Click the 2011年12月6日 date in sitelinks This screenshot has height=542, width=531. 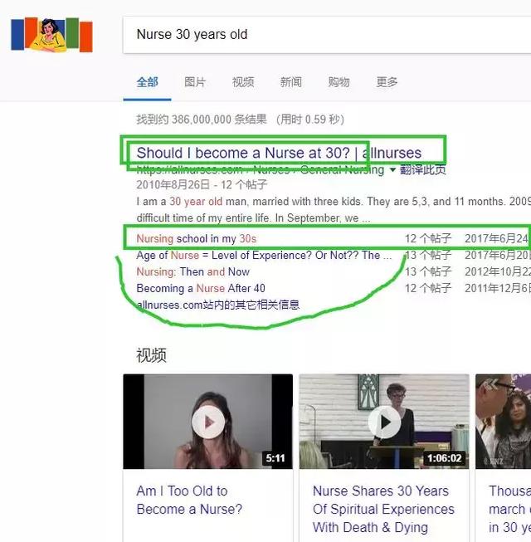[x=497, y=288]
